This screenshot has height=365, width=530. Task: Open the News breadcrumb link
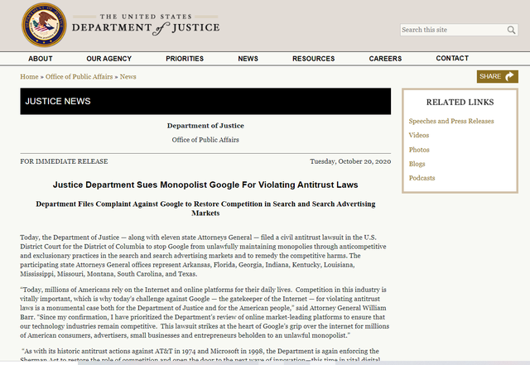pyautogui.click(x=128, y=77)
